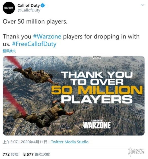The image size is (148, 159).
Task: Click the 翻译推文 translate tweet link
Action: tap(9, 51)
